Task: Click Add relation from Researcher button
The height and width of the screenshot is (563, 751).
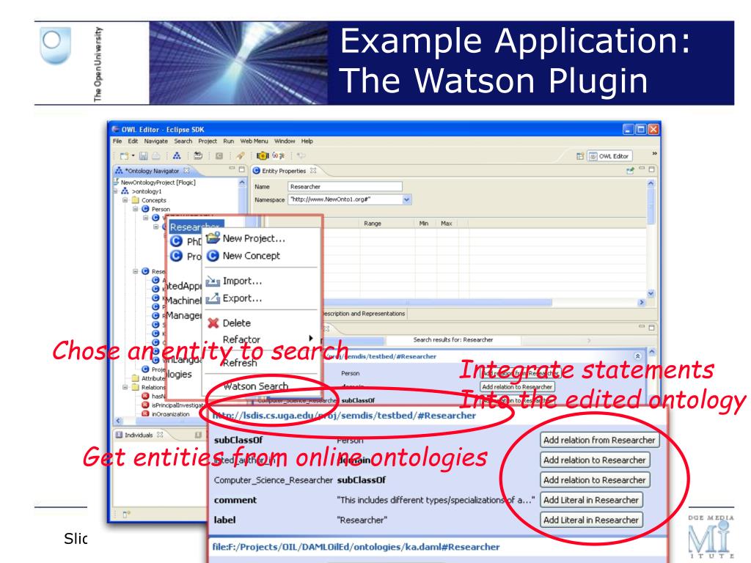Action: tap(599, 440)
